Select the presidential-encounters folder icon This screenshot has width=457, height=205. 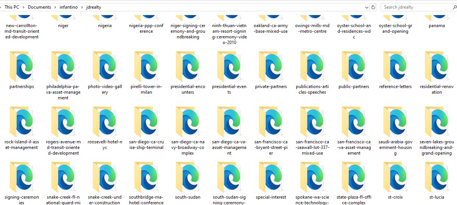click(x=188, y=67)
